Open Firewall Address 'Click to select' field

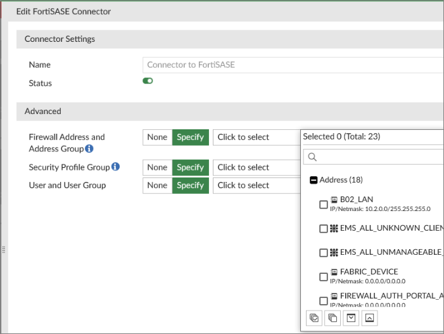(x=257, y=138)
